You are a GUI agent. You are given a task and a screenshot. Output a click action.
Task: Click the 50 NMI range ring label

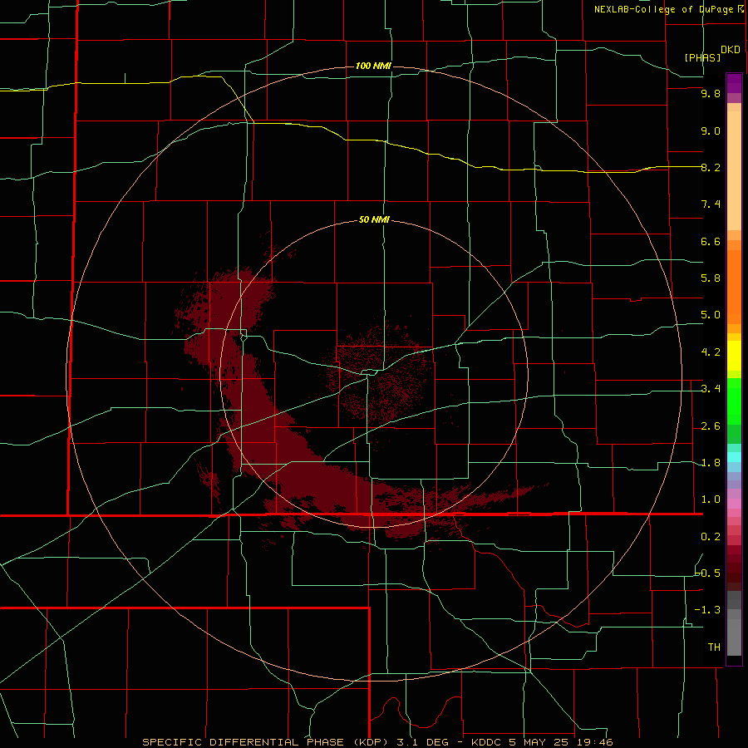pos(374,220)
